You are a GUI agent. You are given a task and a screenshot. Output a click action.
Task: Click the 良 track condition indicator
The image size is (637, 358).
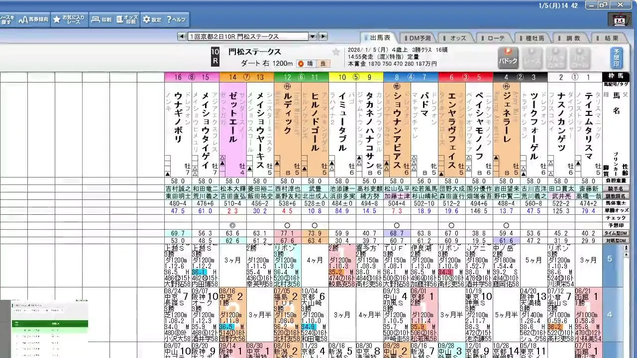pos(323,63)
